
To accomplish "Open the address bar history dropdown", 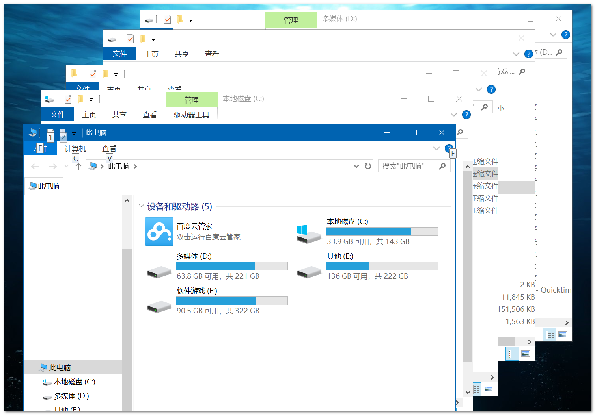I will (356, 166).
